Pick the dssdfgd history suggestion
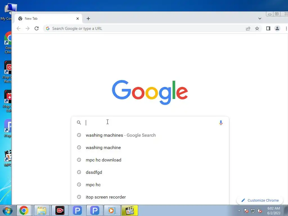The width and height of the screenshot is (288, 216). [x=150, y=172]
